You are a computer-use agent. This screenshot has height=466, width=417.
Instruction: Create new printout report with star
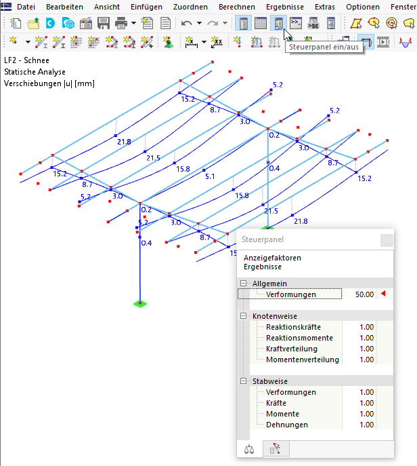click(147, 23)
